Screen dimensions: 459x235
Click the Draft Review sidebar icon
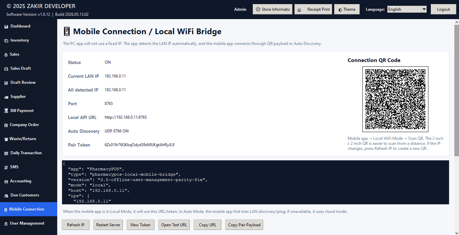[x=6, y=83]
